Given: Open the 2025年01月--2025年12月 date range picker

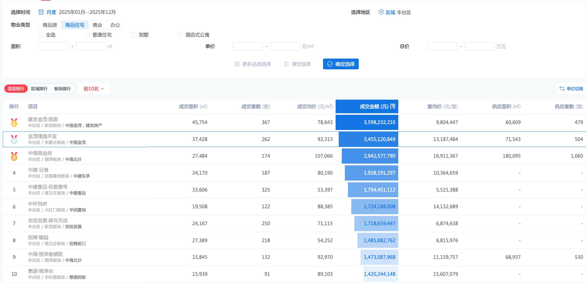Looking at the screenshot, I should (87, 12).
